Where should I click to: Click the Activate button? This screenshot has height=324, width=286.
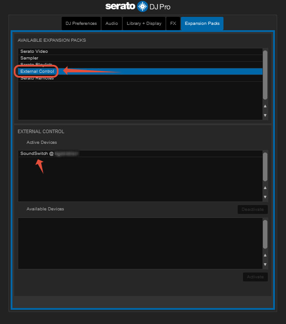pyautogui.click(x=255, y=277)
